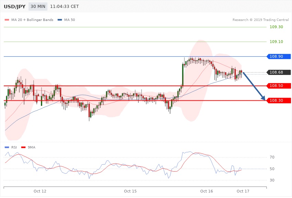Click the 109.30 price level label
Image resolution: width=292 pixels, height=198 pixels.
pyautogui.click(x=276, y=27)
